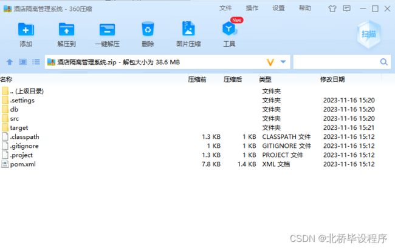Click the pom.xml file icon

click(x=5, y=164)
